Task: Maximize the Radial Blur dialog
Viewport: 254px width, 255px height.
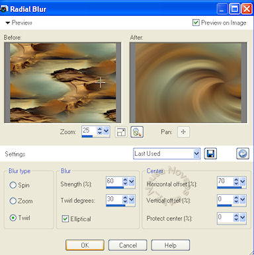Action: point(234,9)
